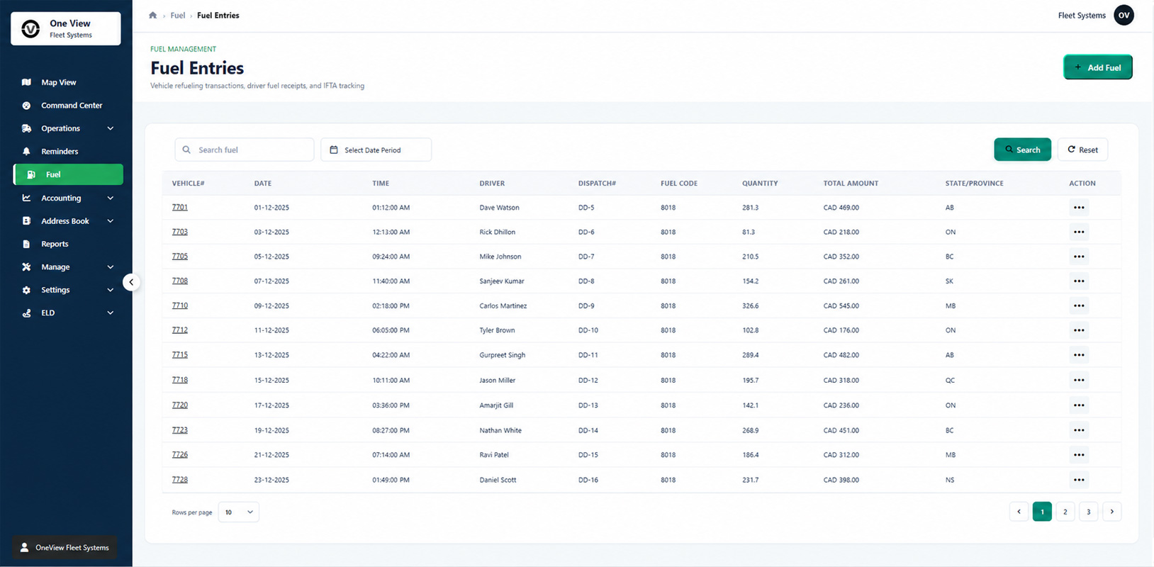Expand the Accounting menu chevron

click(x=110, y=198)
